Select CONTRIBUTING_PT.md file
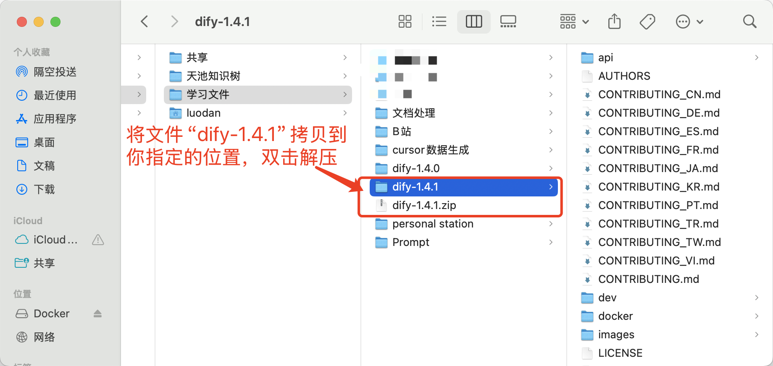 click(670, 205)
